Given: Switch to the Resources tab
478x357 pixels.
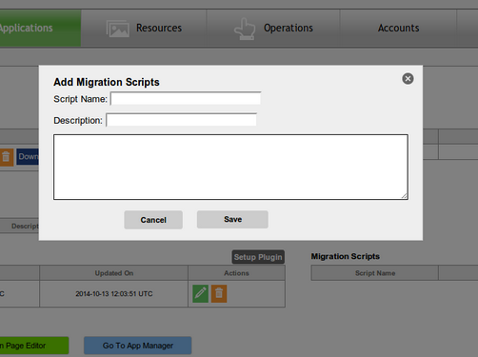Looking at the screenshot, I should pos(144,28).
